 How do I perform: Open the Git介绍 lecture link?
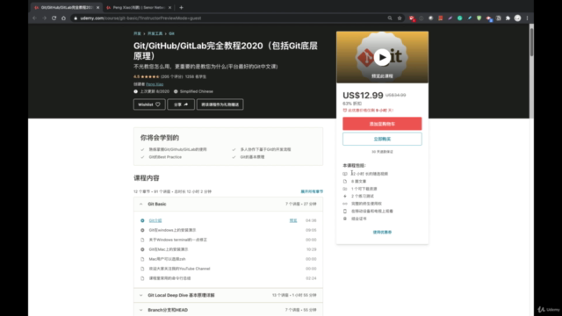pos(155,220)
